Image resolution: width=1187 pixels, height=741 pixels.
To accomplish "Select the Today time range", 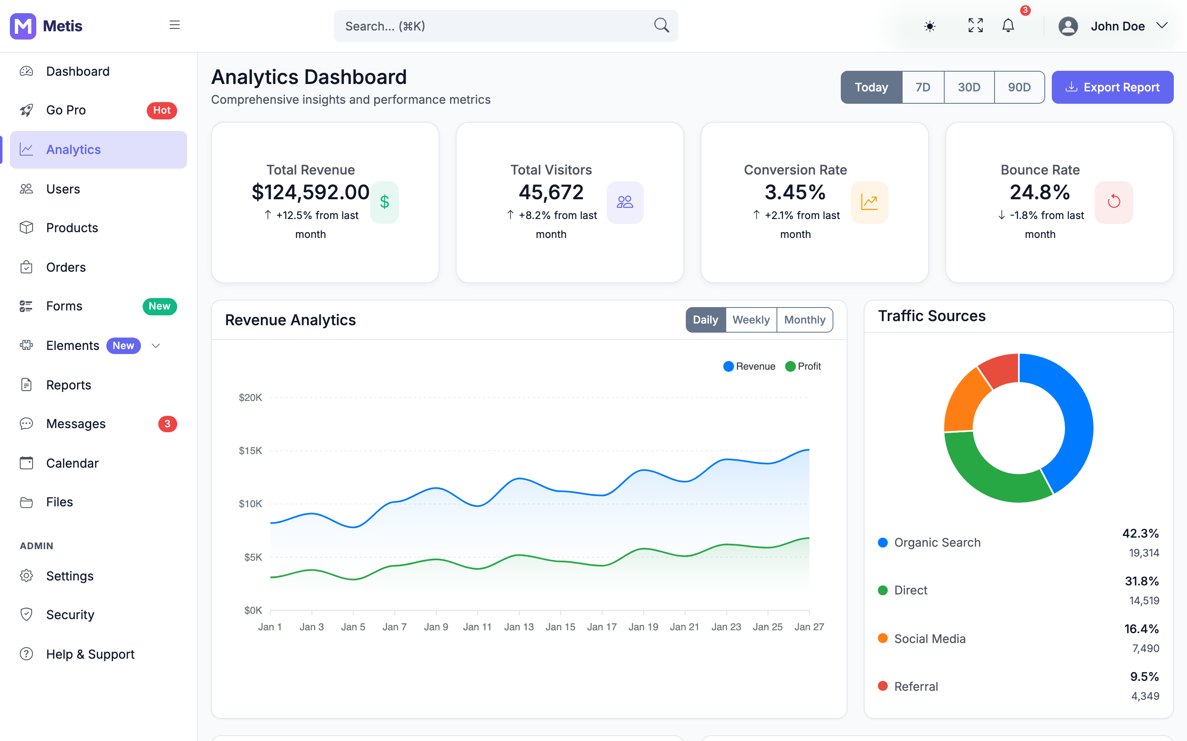I will [x=871, y=87].
